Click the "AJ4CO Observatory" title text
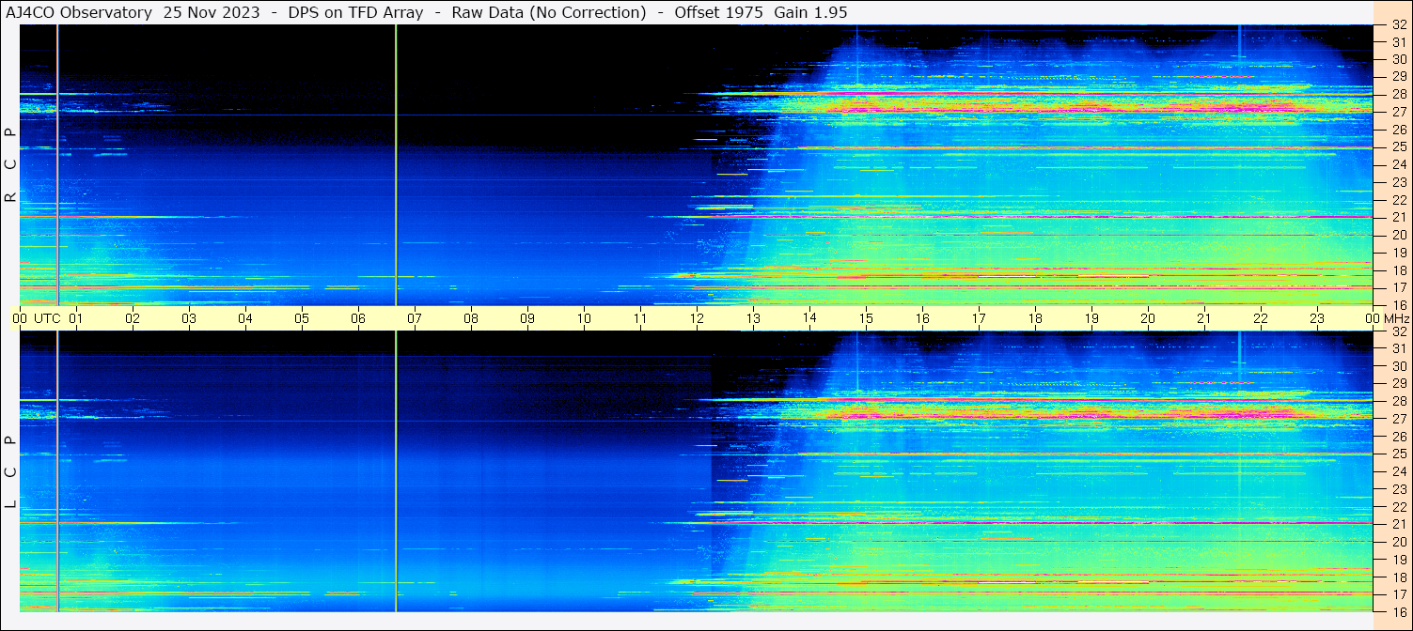The height and width of the screenshot is (631, 1413). 79,12
